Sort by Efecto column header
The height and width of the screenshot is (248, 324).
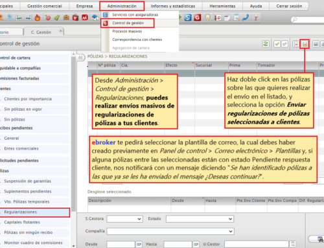click(x=179, y=65)
